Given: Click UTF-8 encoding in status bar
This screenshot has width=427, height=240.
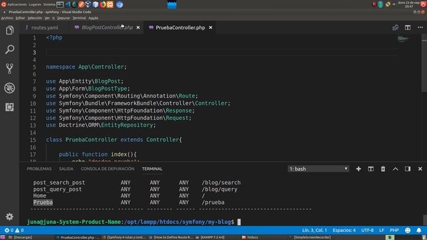Looking at the screenshot, I should tap(368, 230).
